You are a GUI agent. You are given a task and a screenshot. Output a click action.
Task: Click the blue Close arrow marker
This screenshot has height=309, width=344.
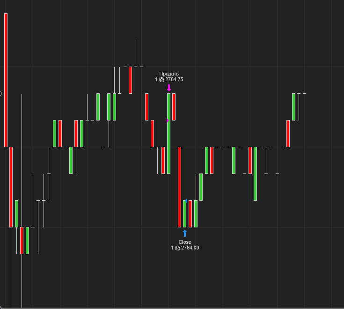click(x=185, y=234)
